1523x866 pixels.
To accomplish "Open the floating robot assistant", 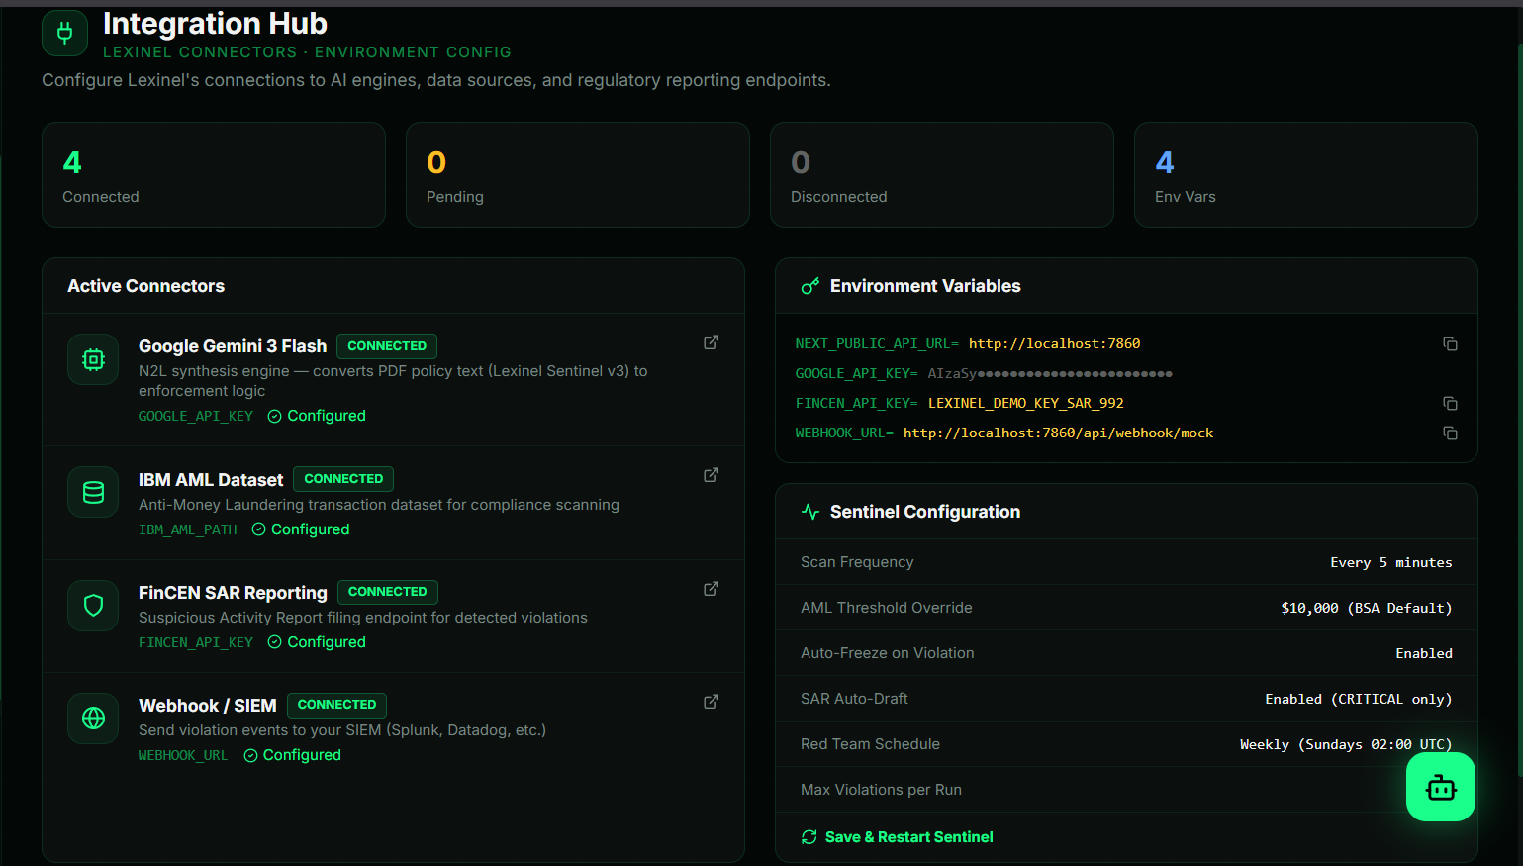I will [1440, 787].
